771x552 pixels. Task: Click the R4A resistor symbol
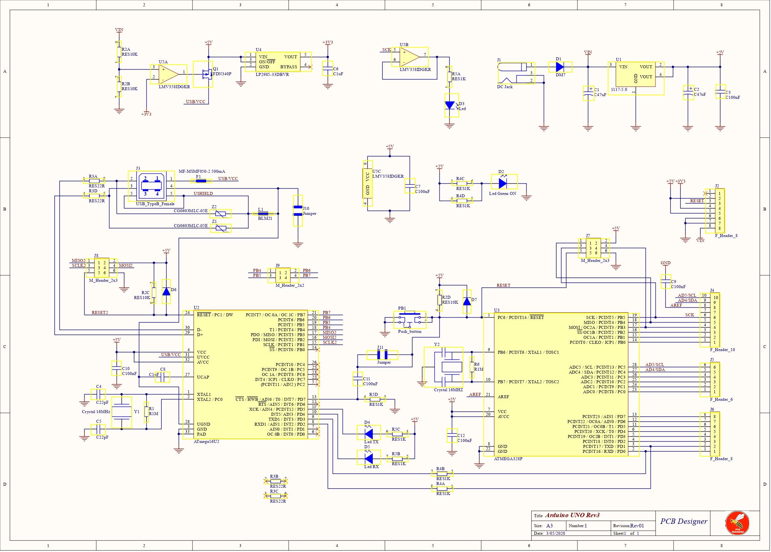[x=442, y=489]
